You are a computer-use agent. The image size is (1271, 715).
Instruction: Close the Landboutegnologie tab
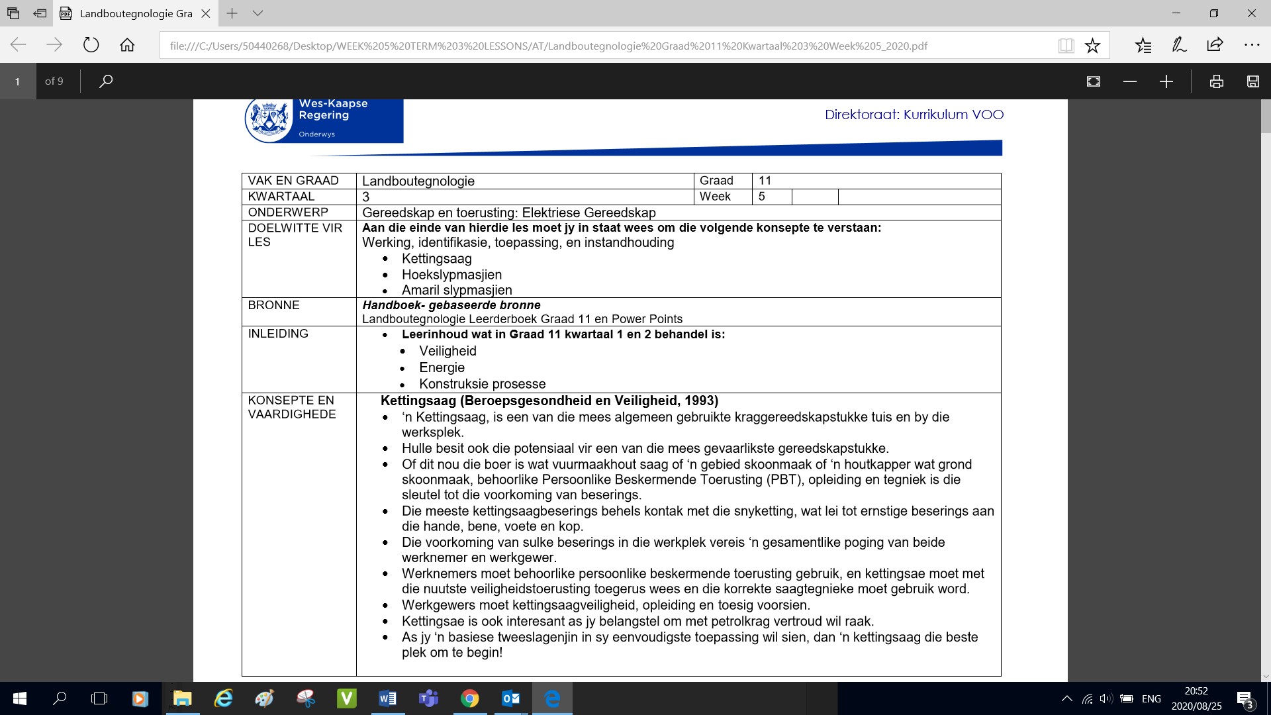click(x=206, y=13)
